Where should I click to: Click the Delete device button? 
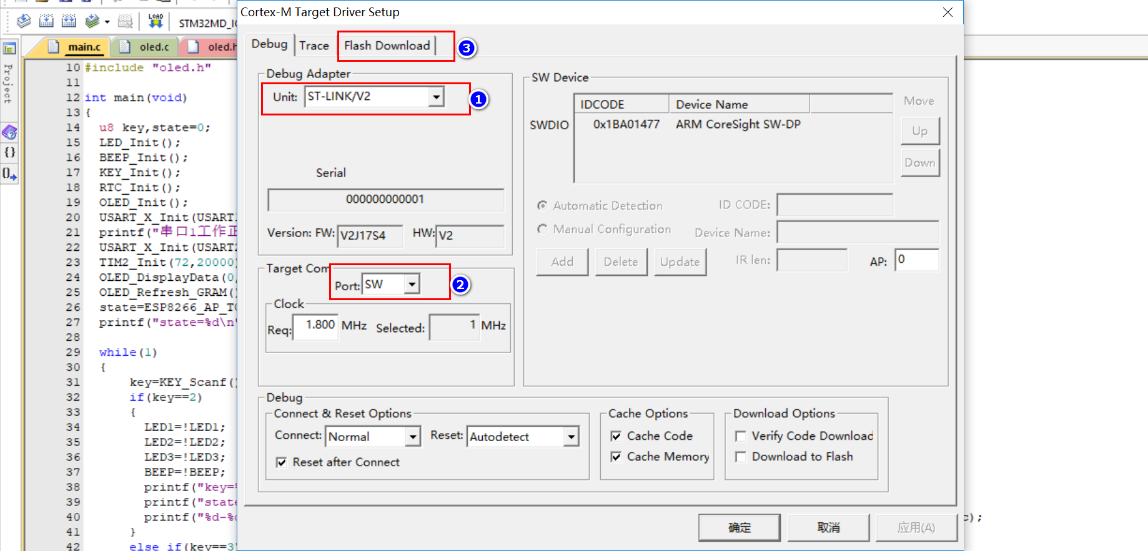[x=621, y=262]
